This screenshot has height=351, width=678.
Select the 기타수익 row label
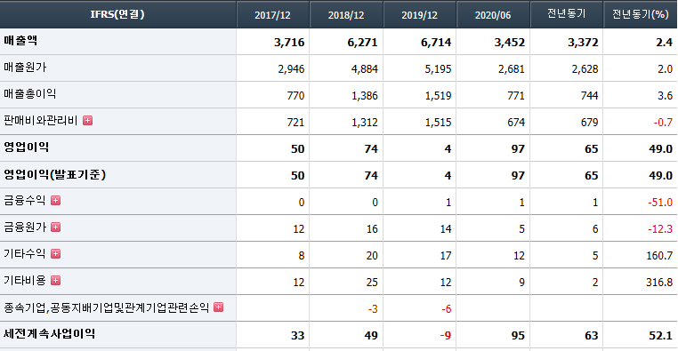[25, 254]
